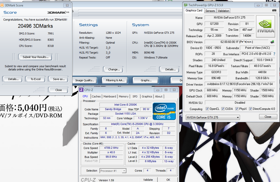Open the Graphics tab in CPU-Z
The height and width of the screenshot is (182, 280).
[147, 96]
